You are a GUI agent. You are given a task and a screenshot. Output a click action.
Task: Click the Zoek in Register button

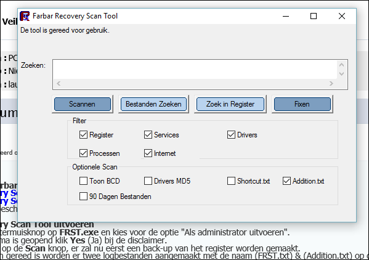(x=230, y=104)
